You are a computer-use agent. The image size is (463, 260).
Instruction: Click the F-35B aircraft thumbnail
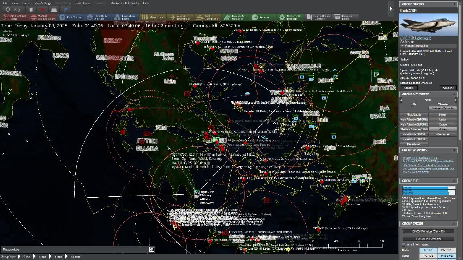click(428, 25)
